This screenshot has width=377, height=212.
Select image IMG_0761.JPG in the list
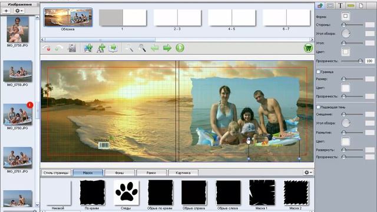click(18, 157)
